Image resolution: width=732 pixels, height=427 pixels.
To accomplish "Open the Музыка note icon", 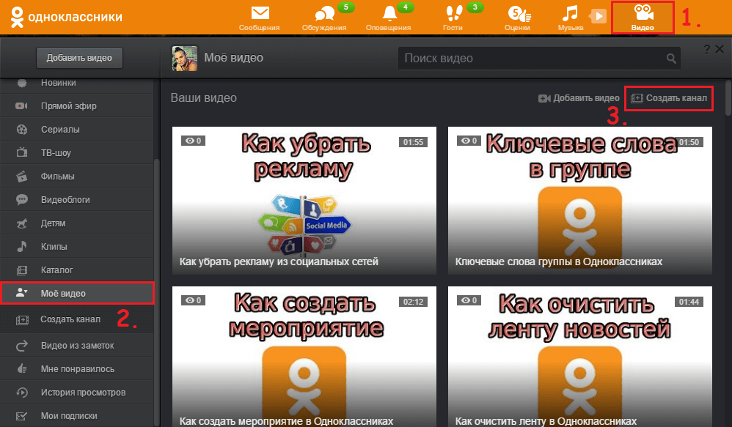I will click(x=569, y=14).
